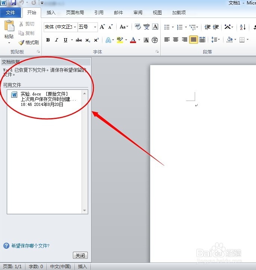Screen dimensions: 256x270
Task: Toggle strikethrough abc formatting
Action: 79,40
